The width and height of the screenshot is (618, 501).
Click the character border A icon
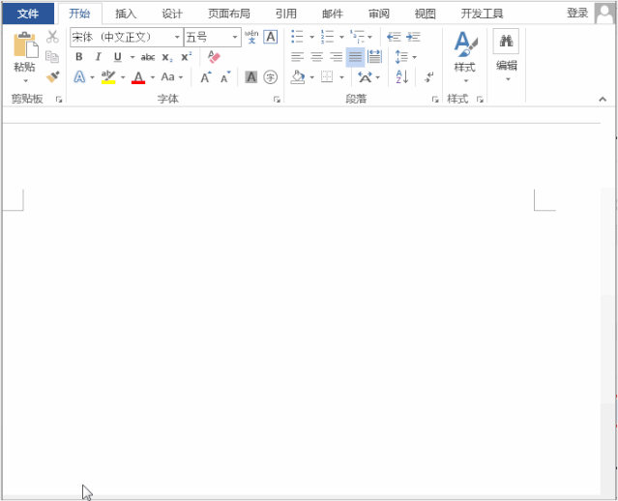tap(271, 37)
